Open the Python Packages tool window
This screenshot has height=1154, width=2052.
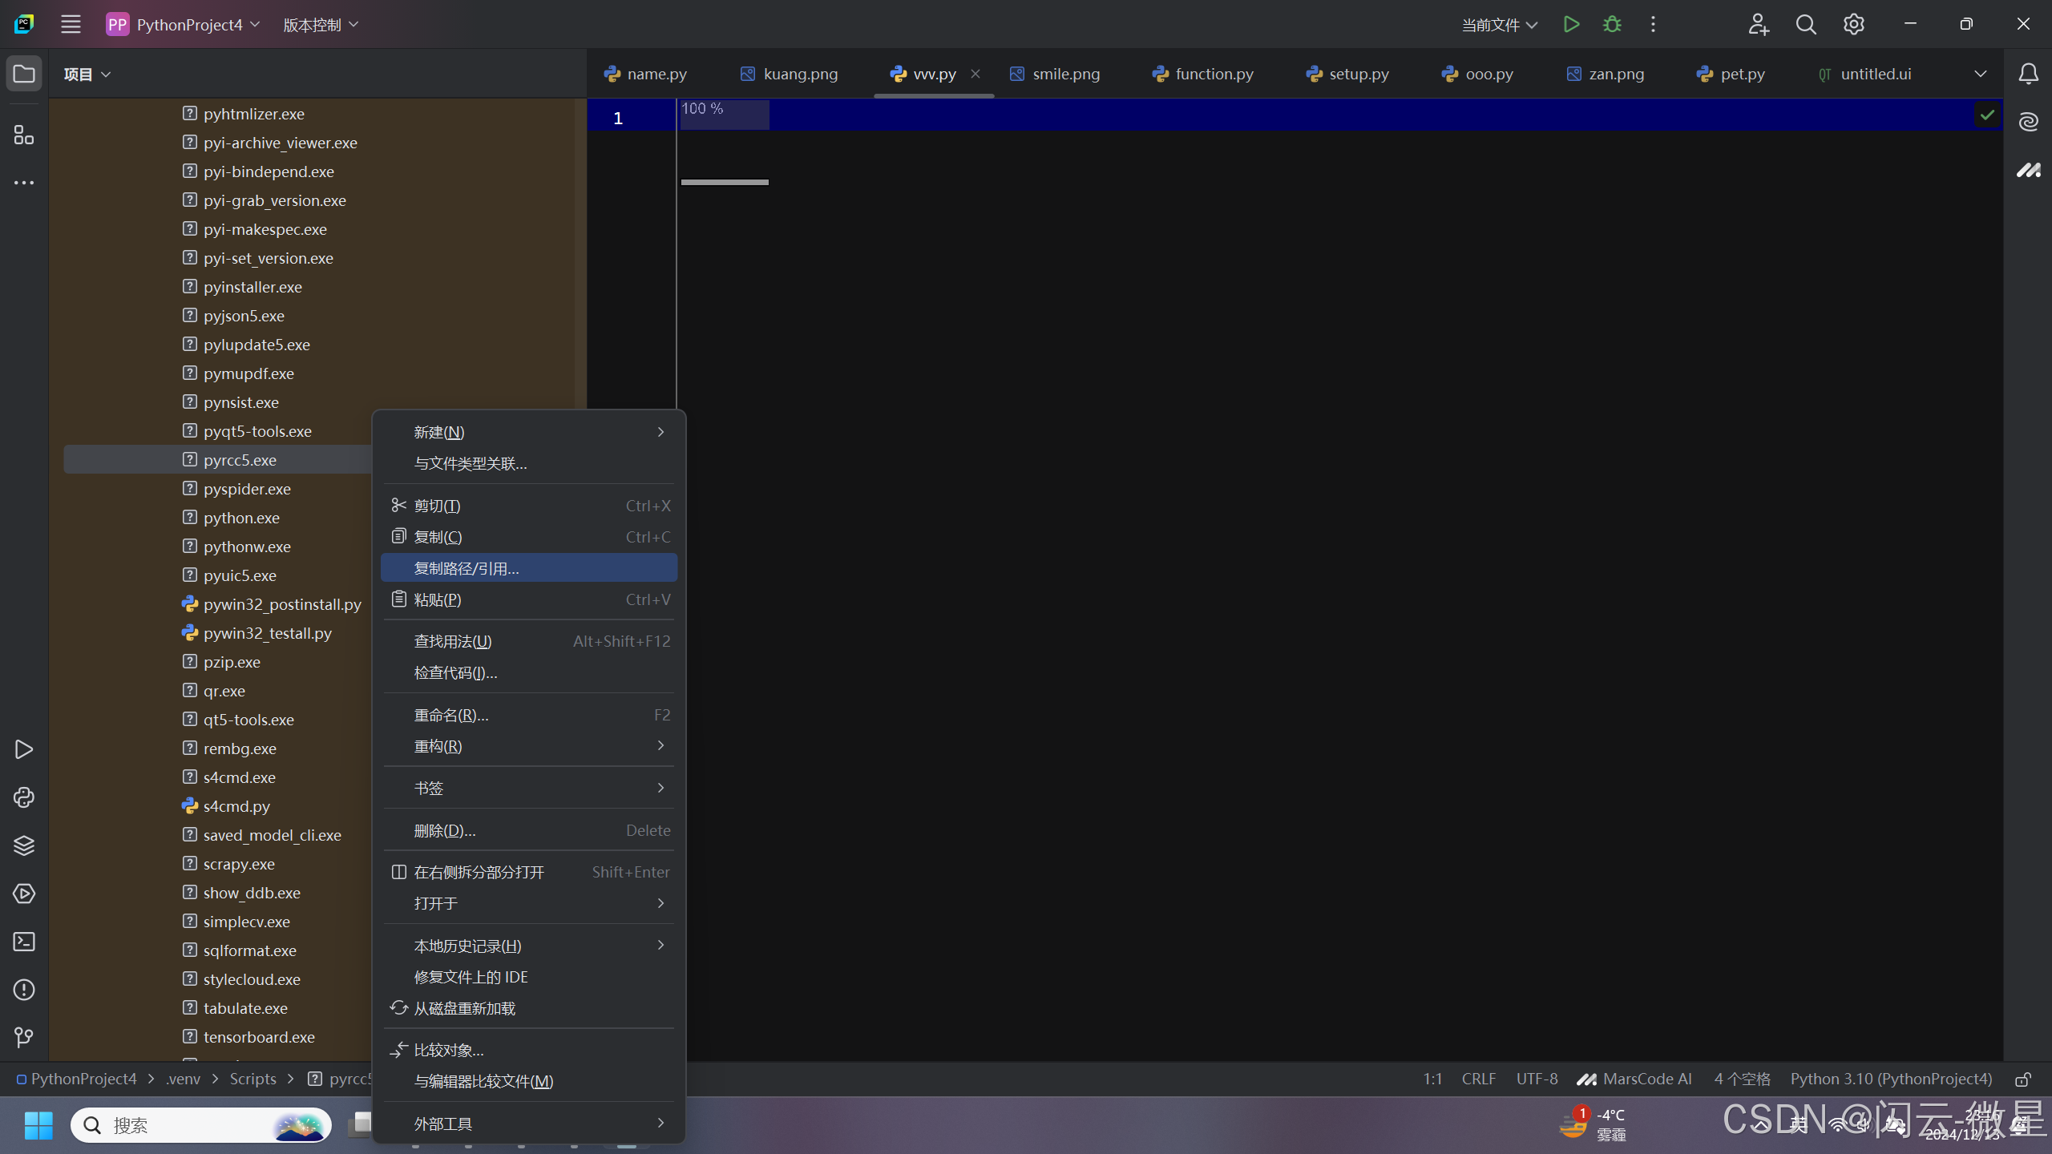(24, 845)
